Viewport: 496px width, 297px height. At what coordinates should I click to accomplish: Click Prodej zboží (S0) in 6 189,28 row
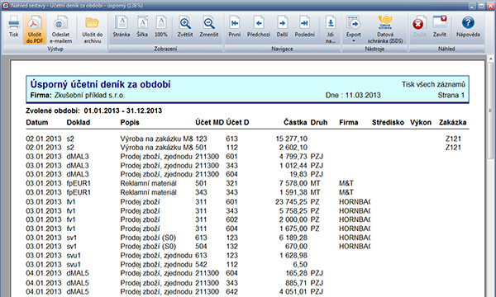148,238
